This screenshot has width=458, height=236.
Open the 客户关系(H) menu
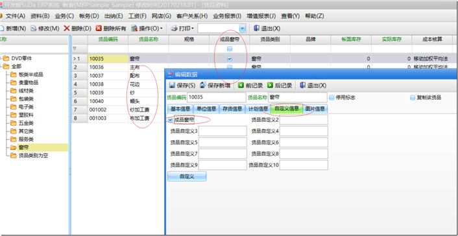[192, 16]
